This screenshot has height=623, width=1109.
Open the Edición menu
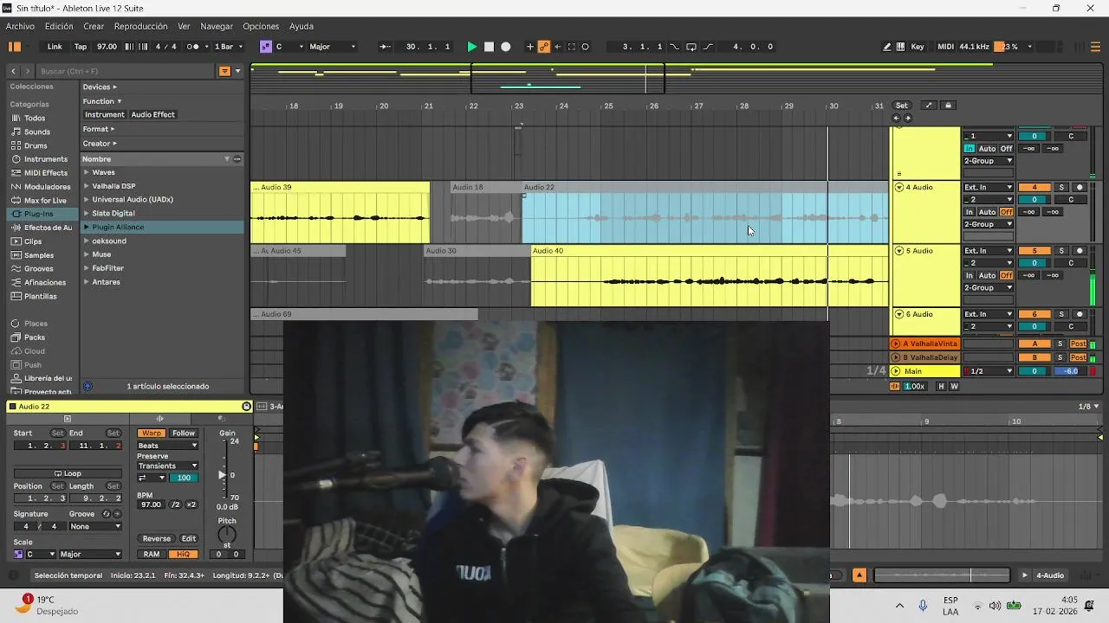[59, 26]
